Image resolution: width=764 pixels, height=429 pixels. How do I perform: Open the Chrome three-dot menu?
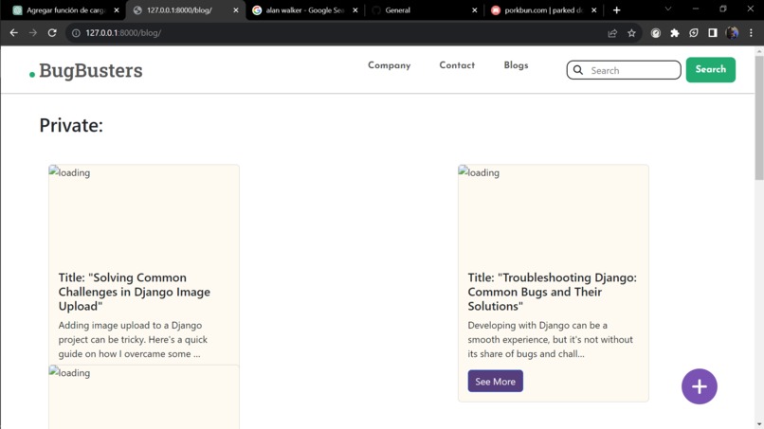click(x=751, y=32)
